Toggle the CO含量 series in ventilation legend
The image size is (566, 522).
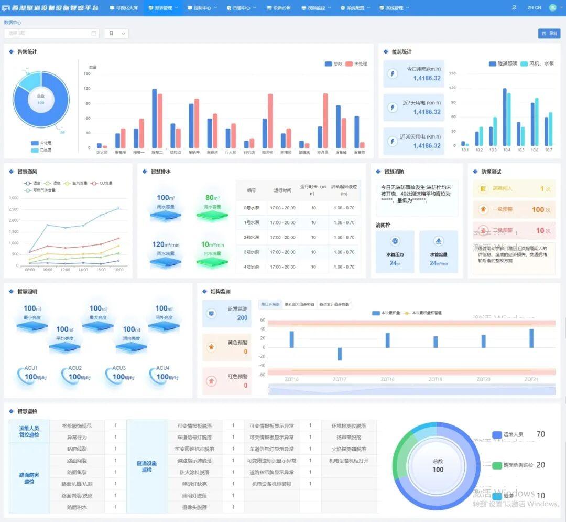pyautogui.click(x=102, y=183)
